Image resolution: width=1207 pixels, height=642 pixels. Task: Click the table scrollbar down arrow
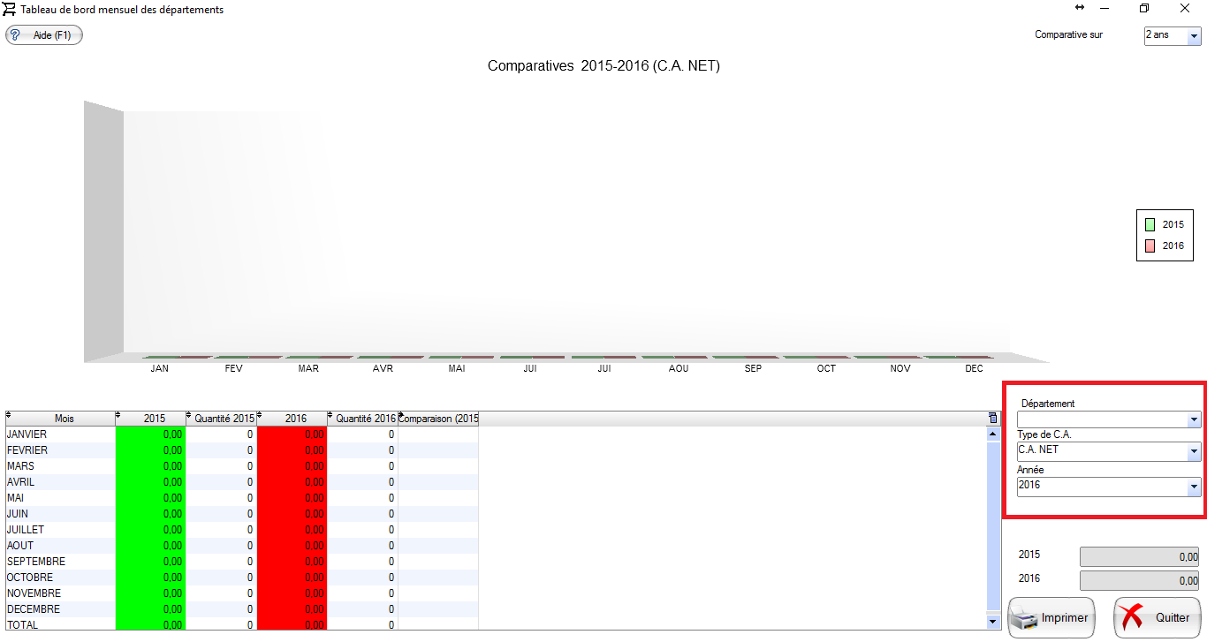[993, 623]
